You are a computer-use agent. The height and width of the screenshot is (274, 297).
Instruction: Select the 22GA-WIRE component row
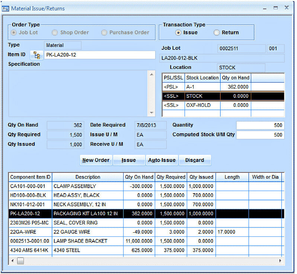coord(74,232)
